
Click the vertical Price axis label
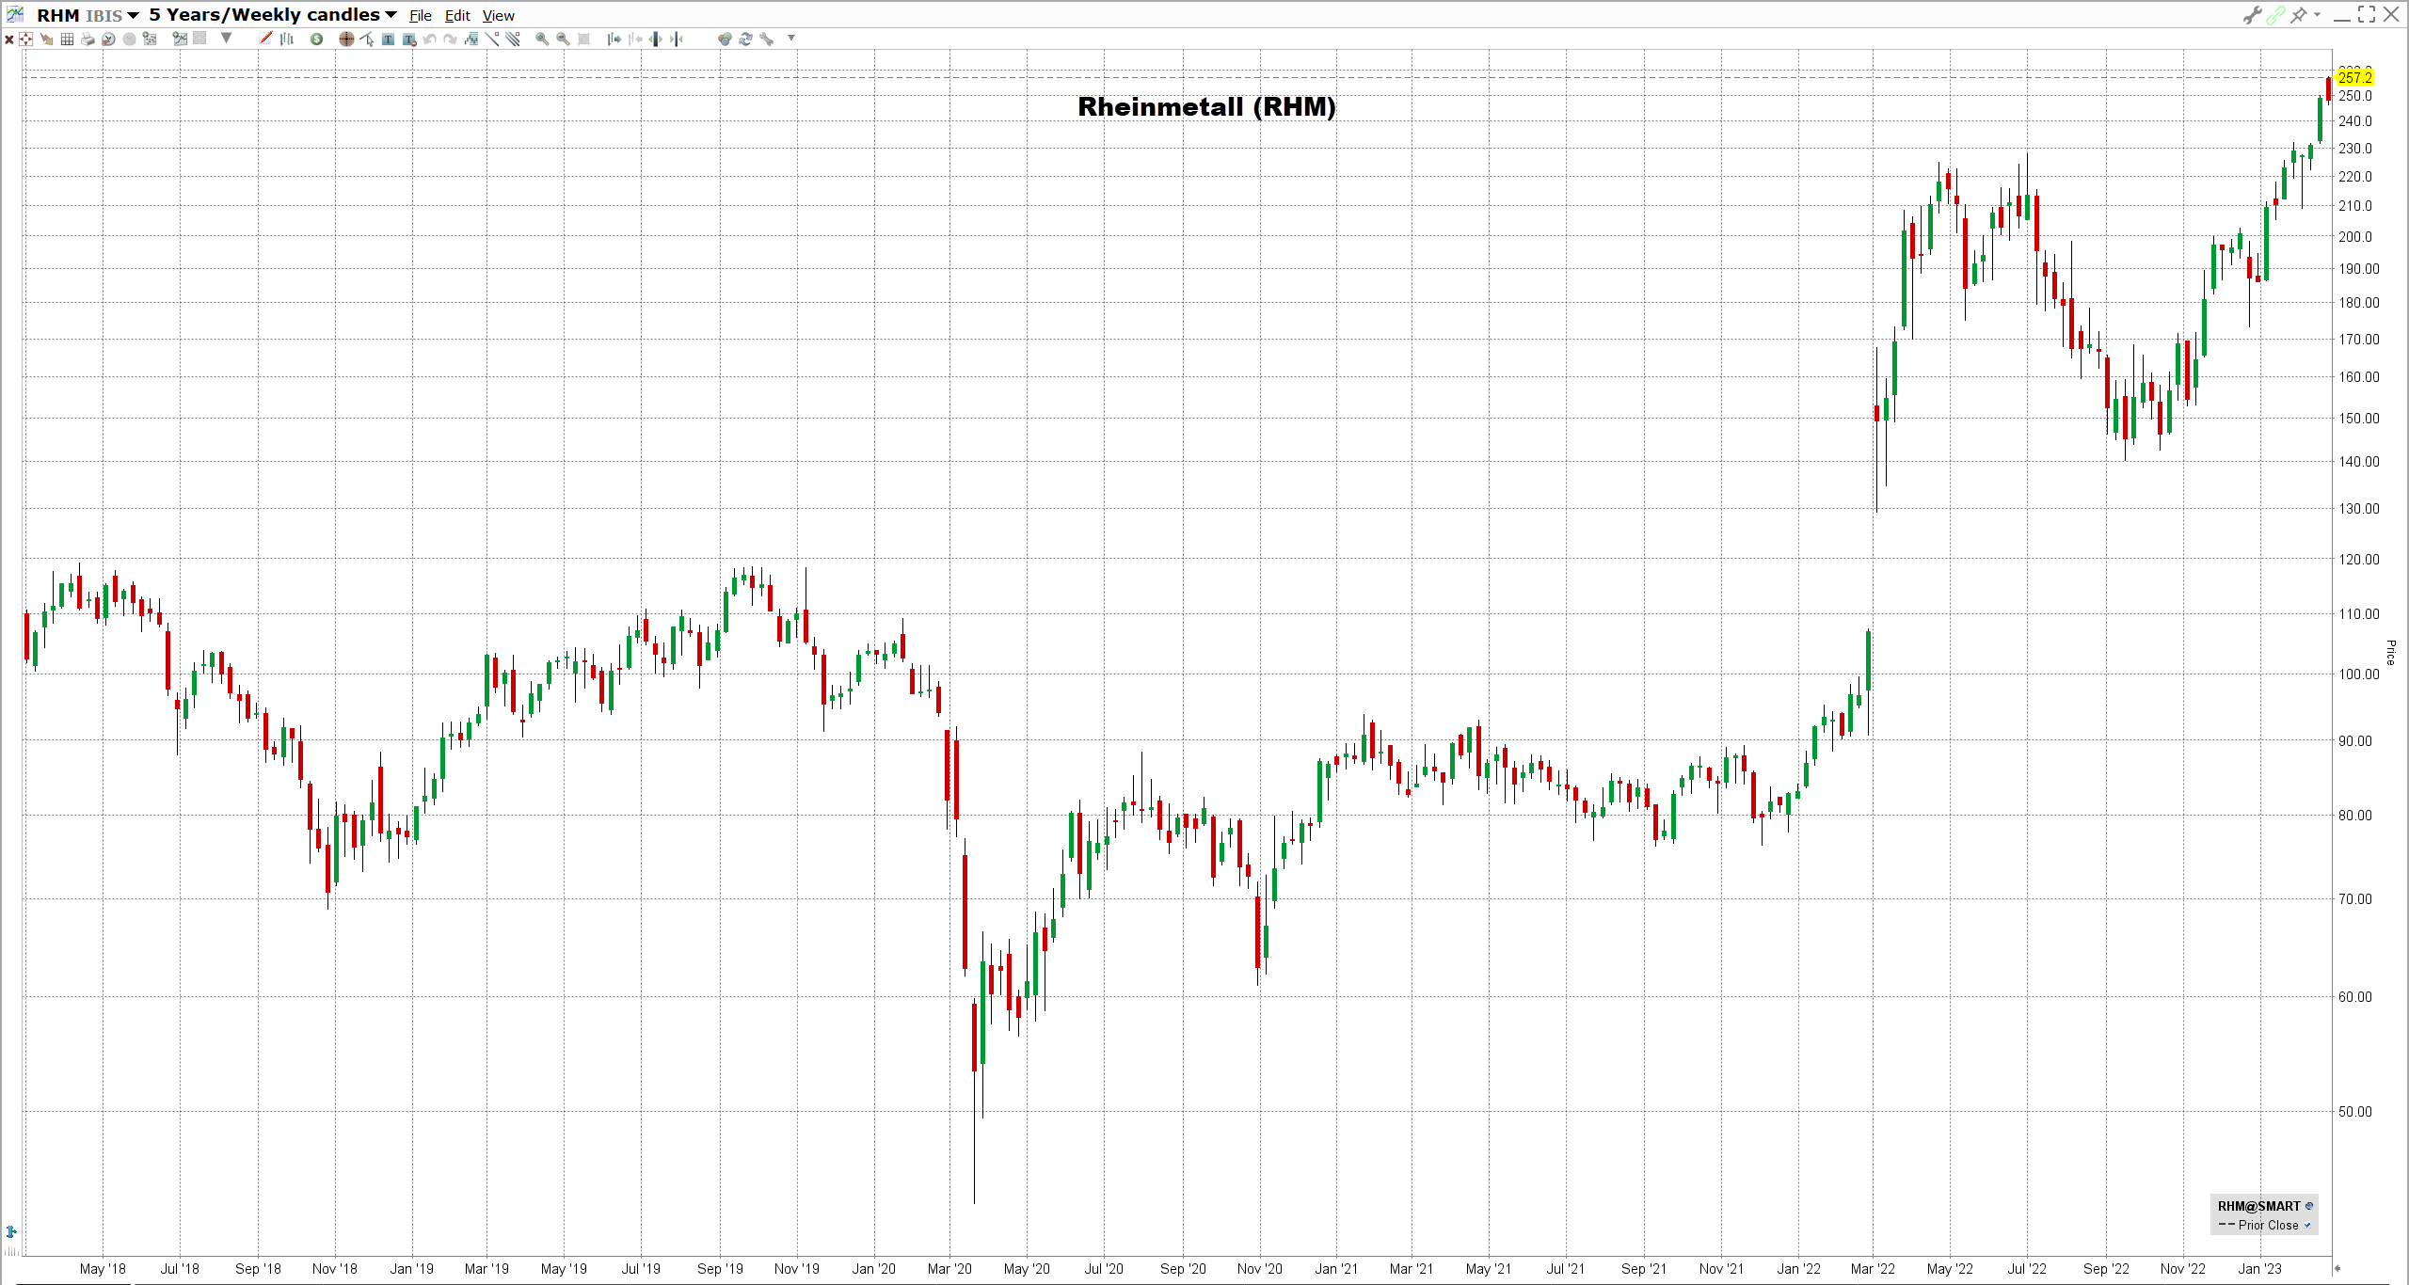point(2390,652)
